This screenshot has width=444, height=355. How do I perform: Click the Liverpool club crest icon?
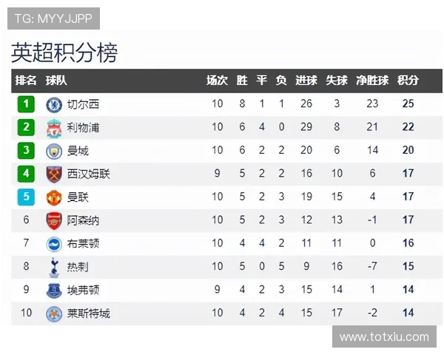(54, 128)
